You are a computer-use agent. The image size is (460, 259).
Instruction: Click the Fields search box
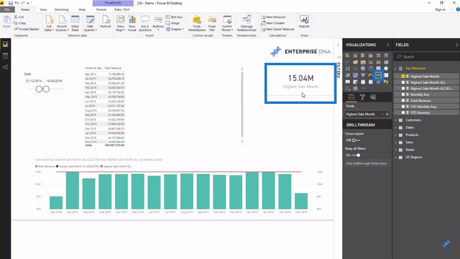coord(427,57)
